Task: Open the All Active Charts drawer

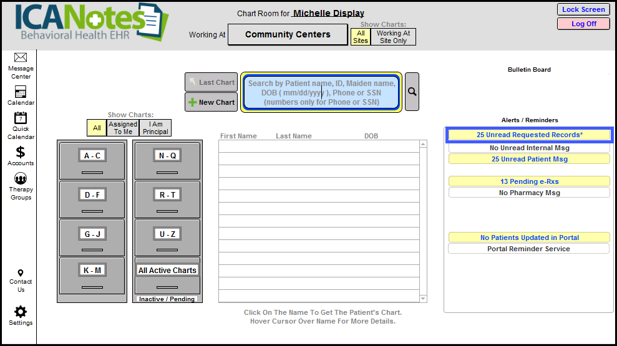Action: [168, 276]
